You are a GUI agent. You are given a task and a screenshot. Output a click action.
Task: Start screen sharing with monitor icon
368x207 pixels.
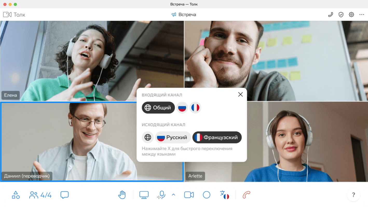pos(144,195)
